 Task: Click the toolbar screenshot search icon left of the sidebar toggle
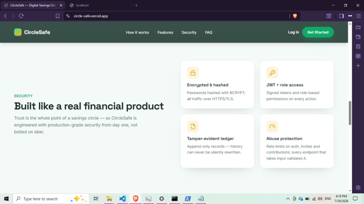click(x=329, y=16)
